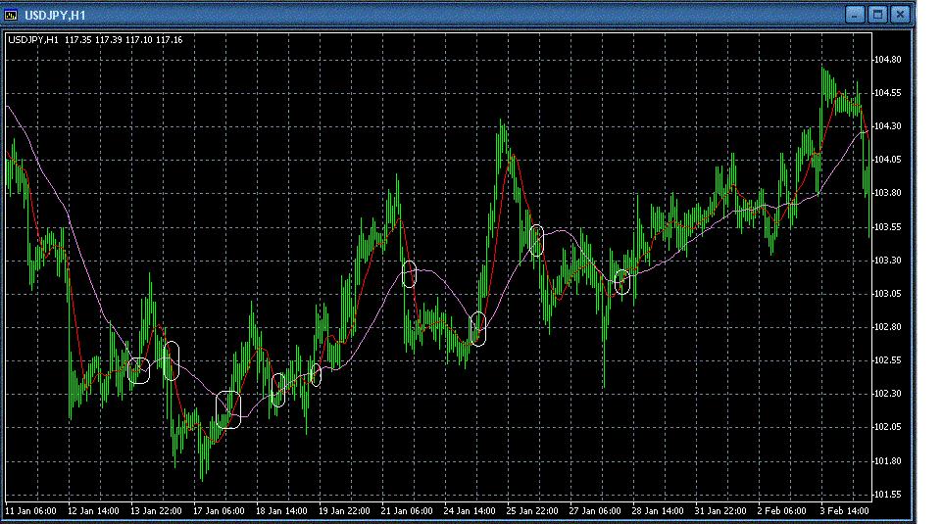Image resolution: width=942 pixels, height=524 pixels.
Task: Click the 17 Jan 06:00 time label
Action: click(219, 511)
